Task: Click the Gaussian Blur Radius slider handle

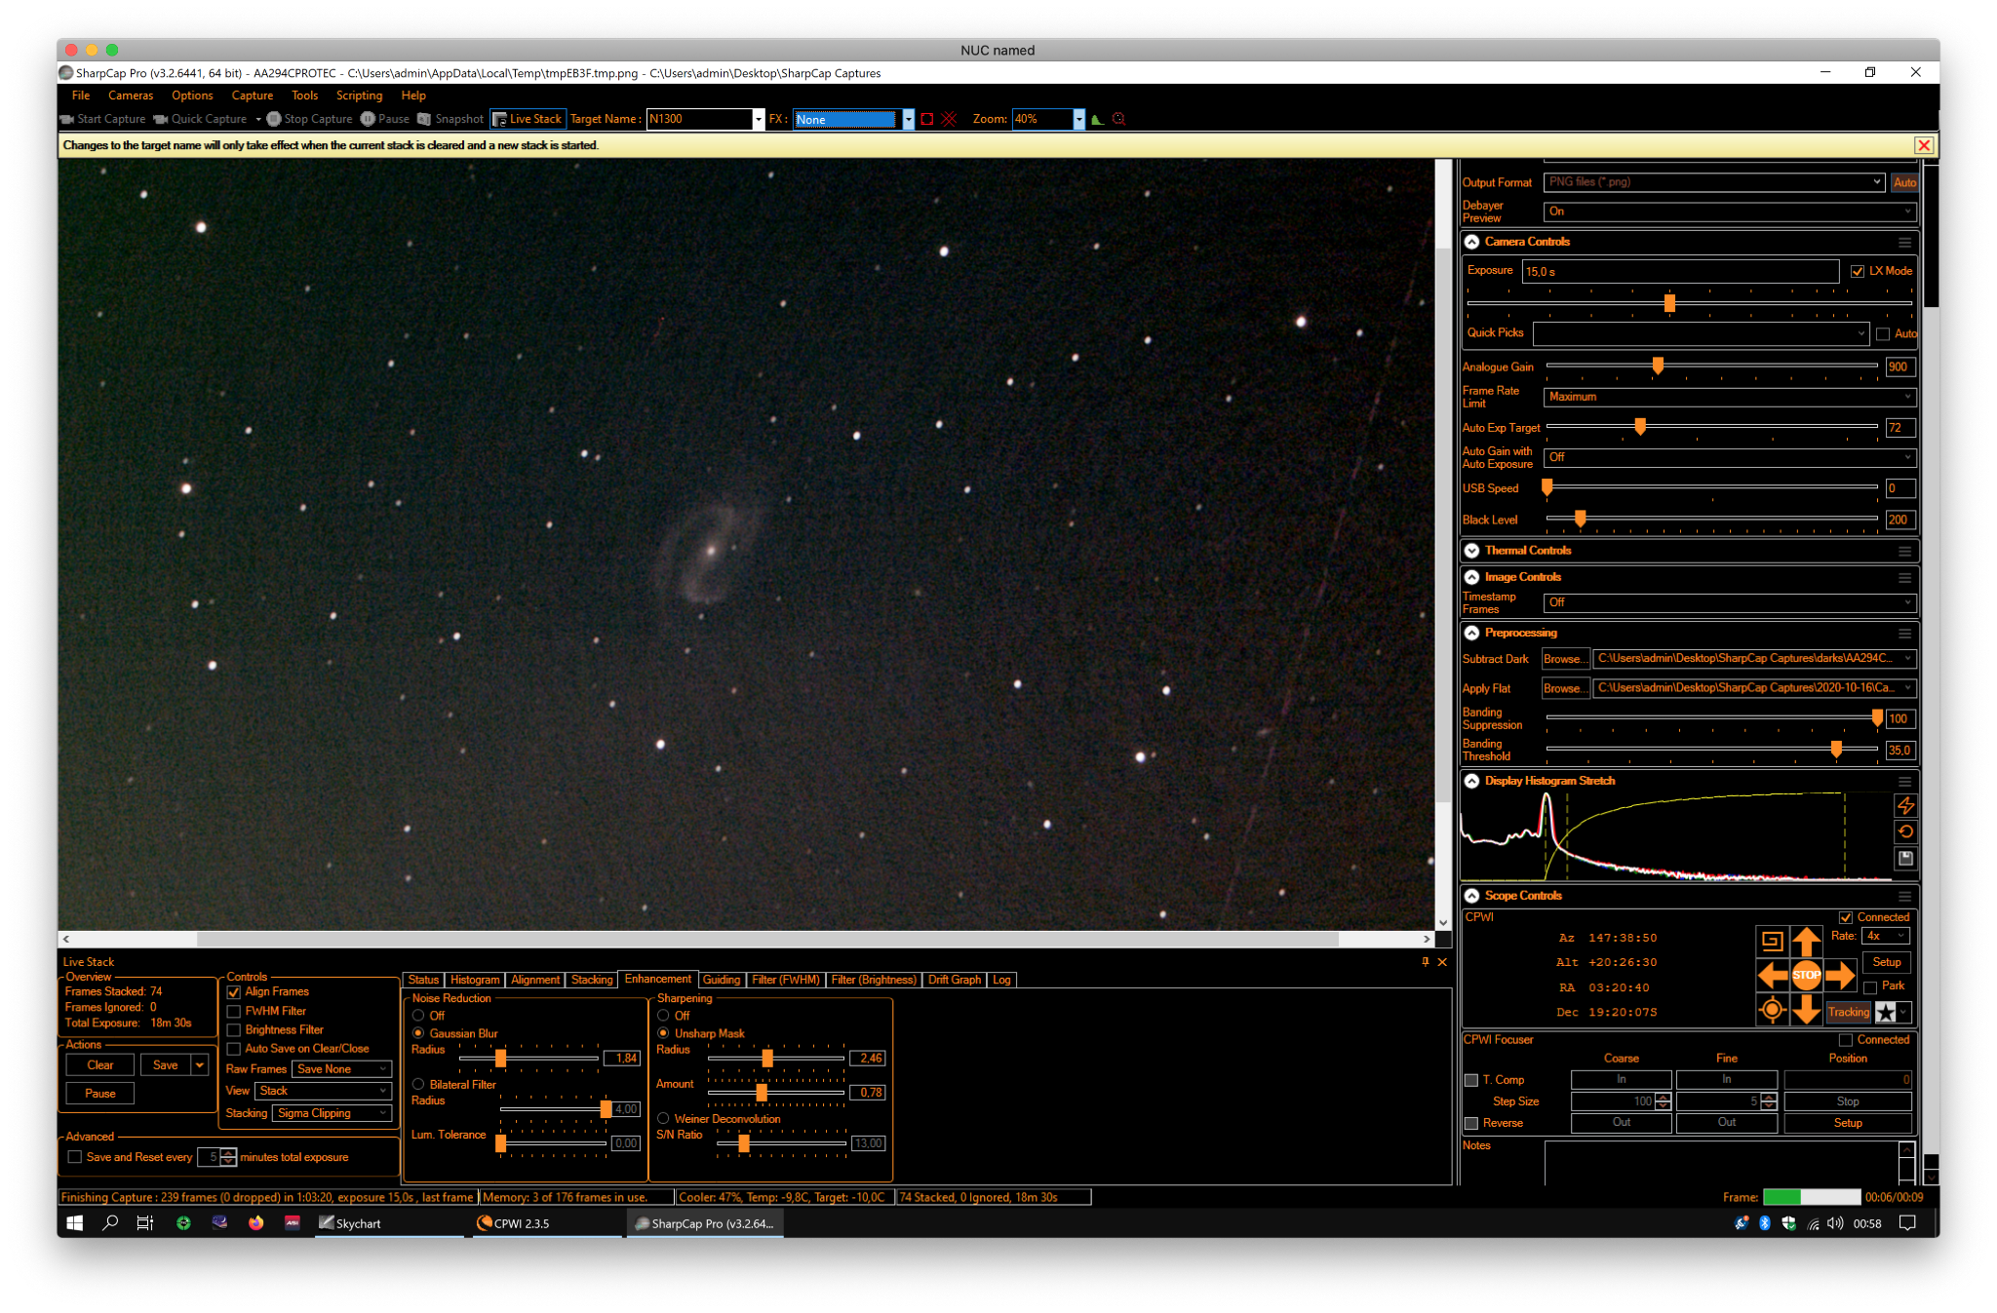Action: (x=500, y=1058)
